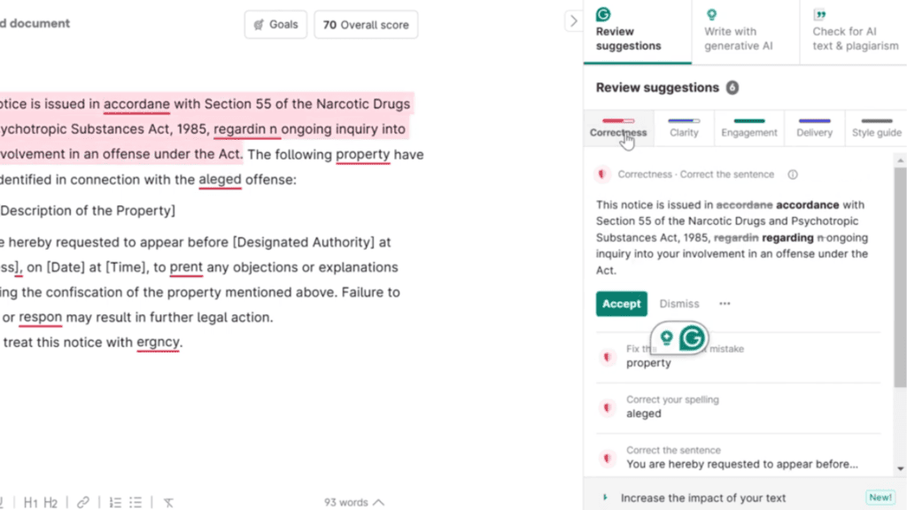Apply H2 heading formatting
This screenshot has height=510, width=907.
click(x=50, y=502)
